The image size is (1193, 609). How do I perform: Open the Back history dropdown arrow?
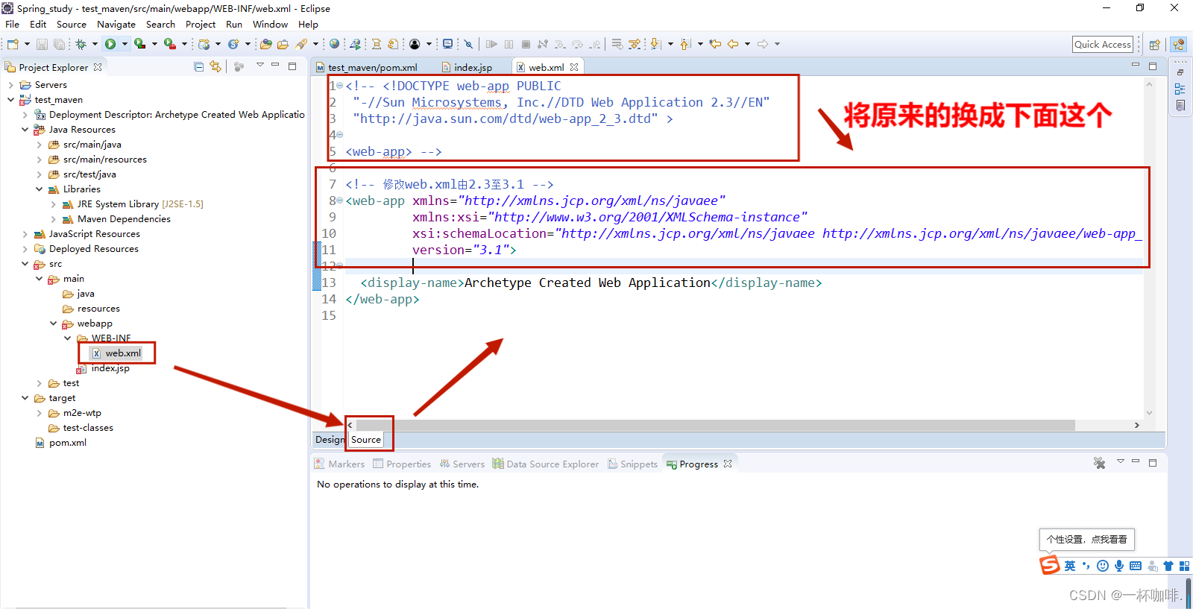click(747, 44)
